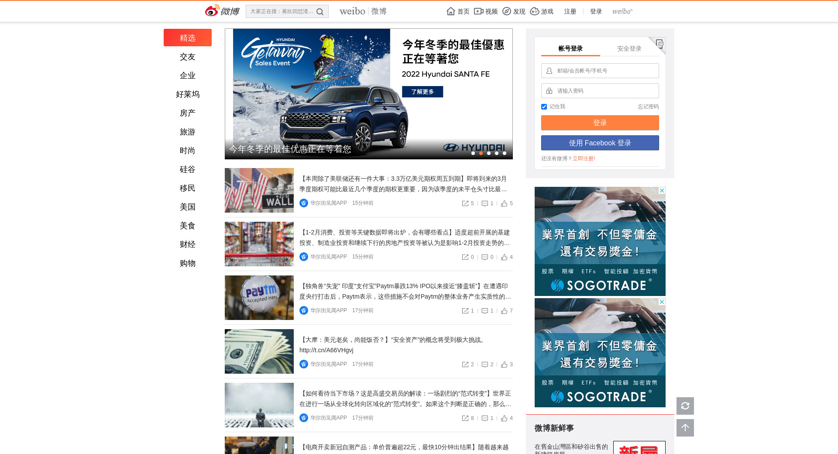
Task: Switch to 安全登录 tab
Action: click(x=629, y=48)
